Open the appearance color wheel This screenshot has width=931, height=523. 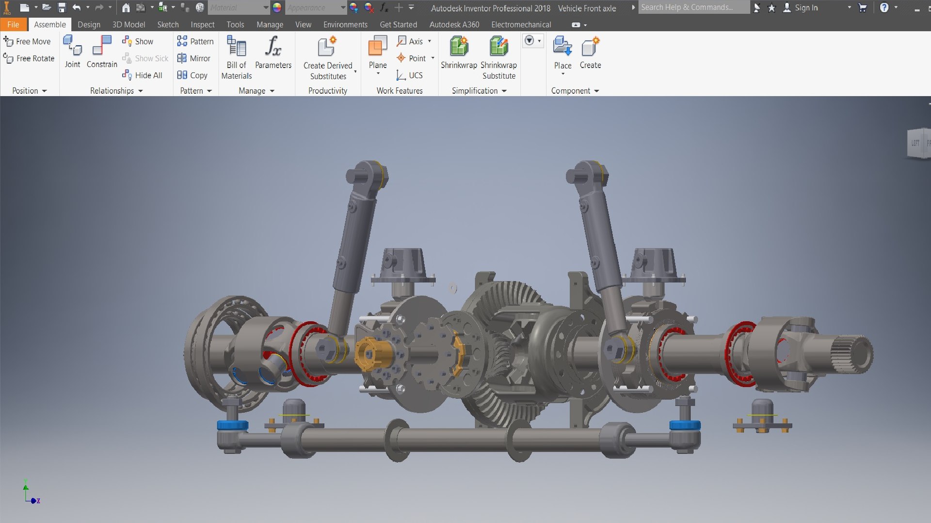pyautogui.click(x=277, y=8)
